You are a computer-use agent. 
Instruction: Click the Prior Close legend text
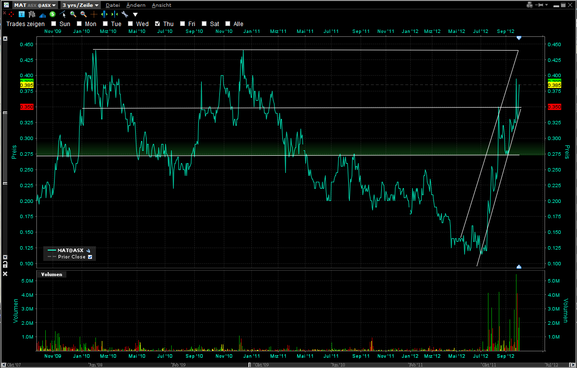(x=72, y=257)
